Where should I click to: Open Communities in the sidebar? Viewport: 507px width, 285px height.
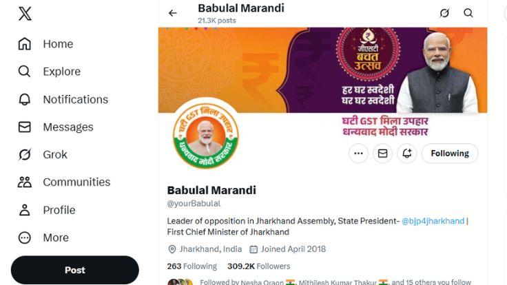tap(76, 182)
